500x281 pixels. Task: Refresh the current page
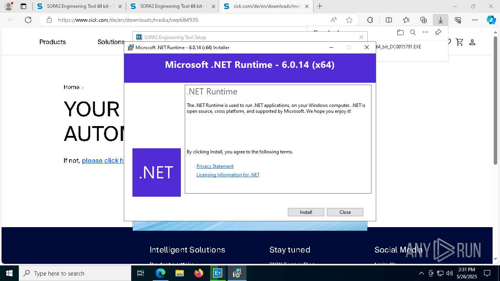click(x=28, y=20)
